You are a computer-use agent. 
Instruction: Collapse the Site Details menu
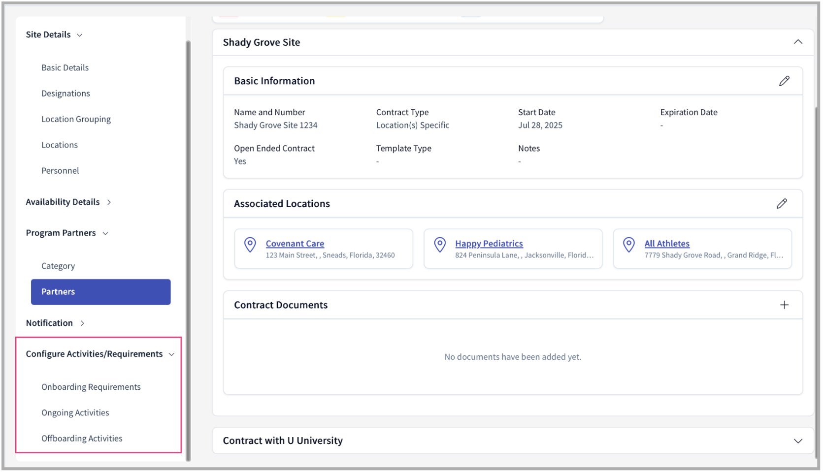79,34
